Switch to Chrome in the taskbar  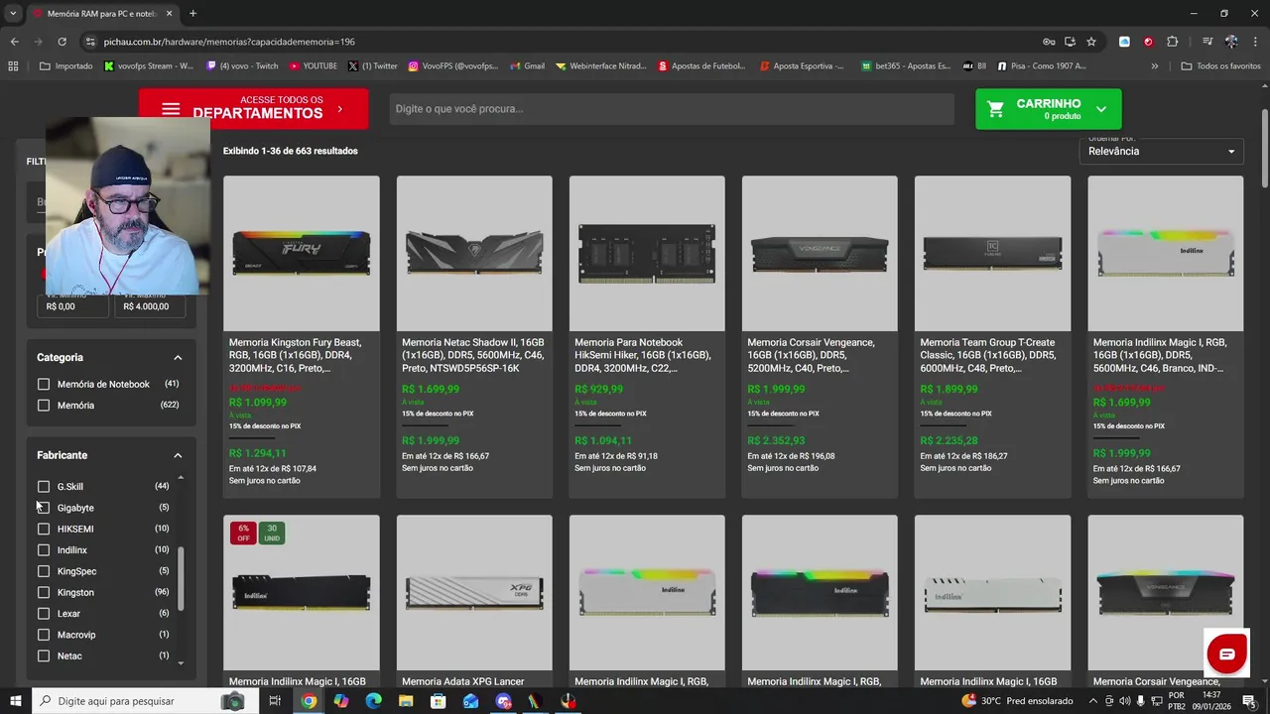point(310,701)
